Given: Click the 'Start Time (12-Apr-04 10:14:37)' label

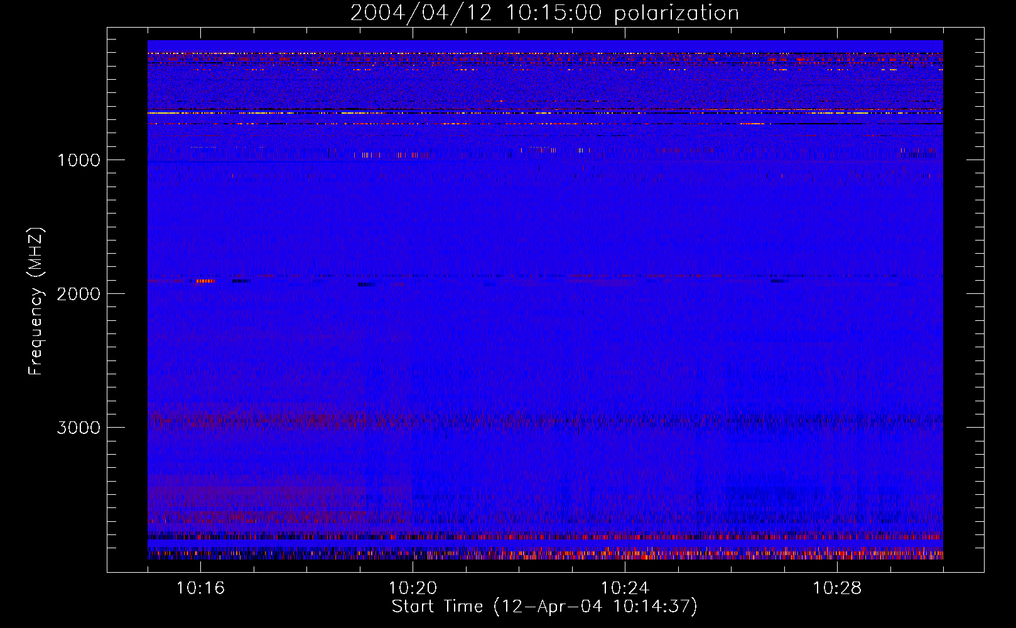Looking at the screenshot, I should click(544, 607).
